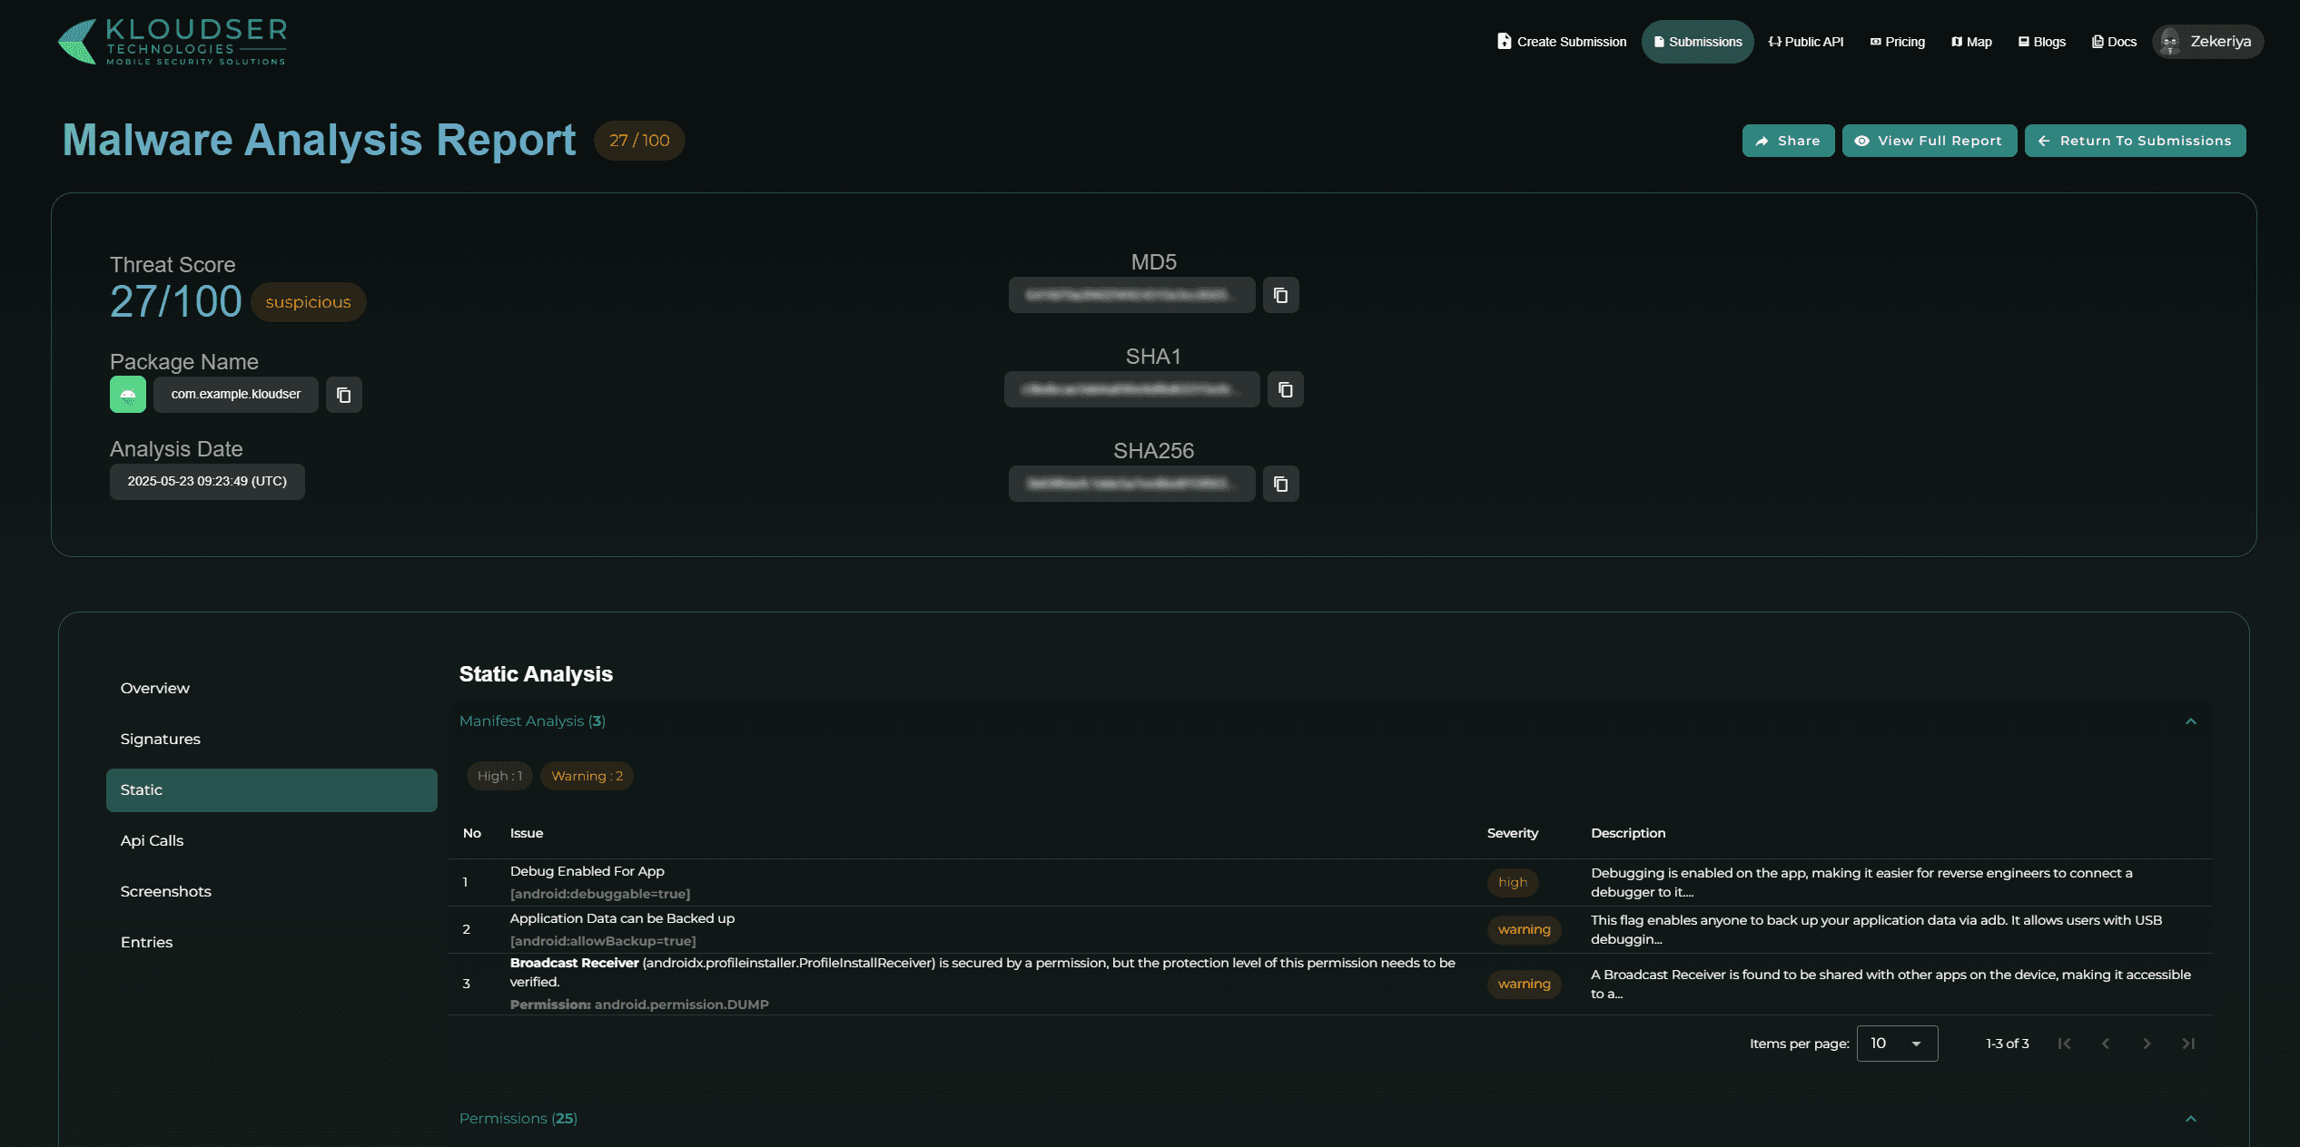The height and width of the screenshot is (1147, 2300).
Task: Open the Docs page
Action: (2114, 42)
